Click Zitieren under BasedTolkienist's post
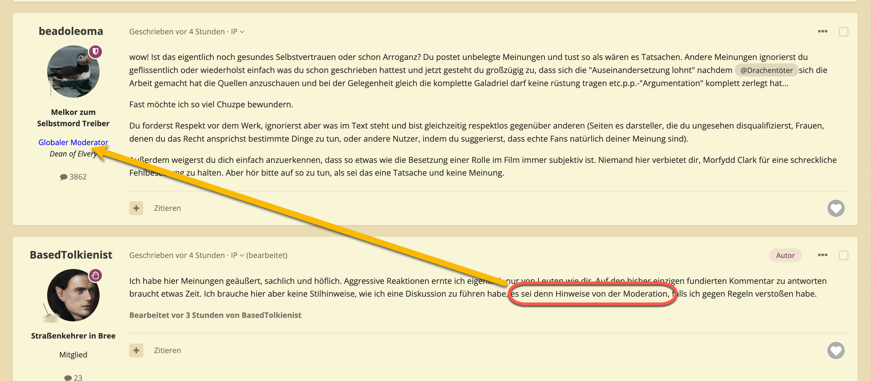The image size is (871, 381). [x=167, y=350]
